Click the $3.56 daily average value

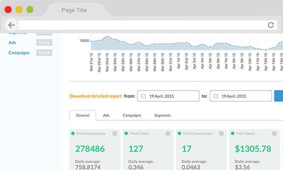243,167
